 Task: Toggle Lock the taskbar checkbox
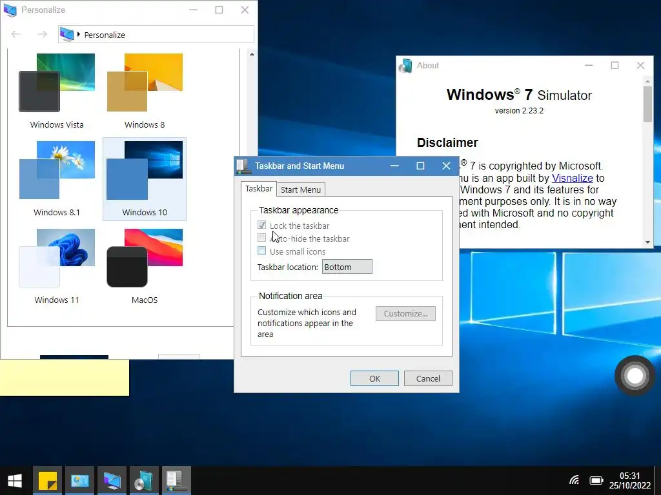[261, 225]
